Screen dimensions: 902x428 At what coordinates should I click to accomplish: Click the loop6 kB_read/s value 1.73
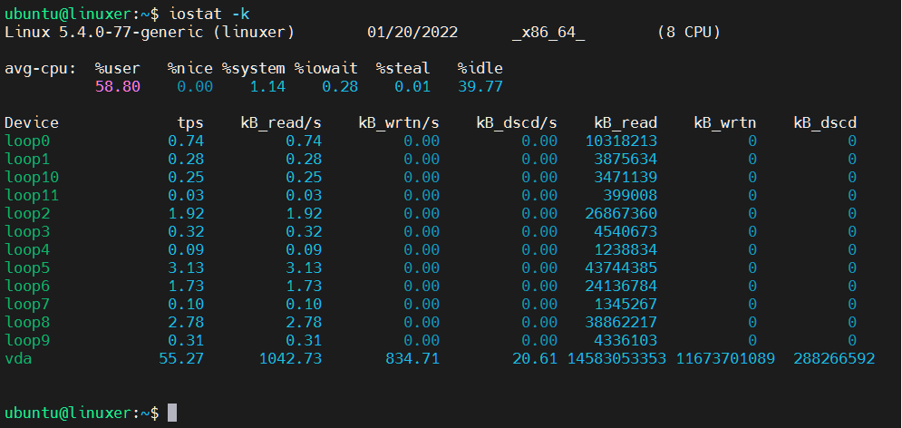(304, 286)
